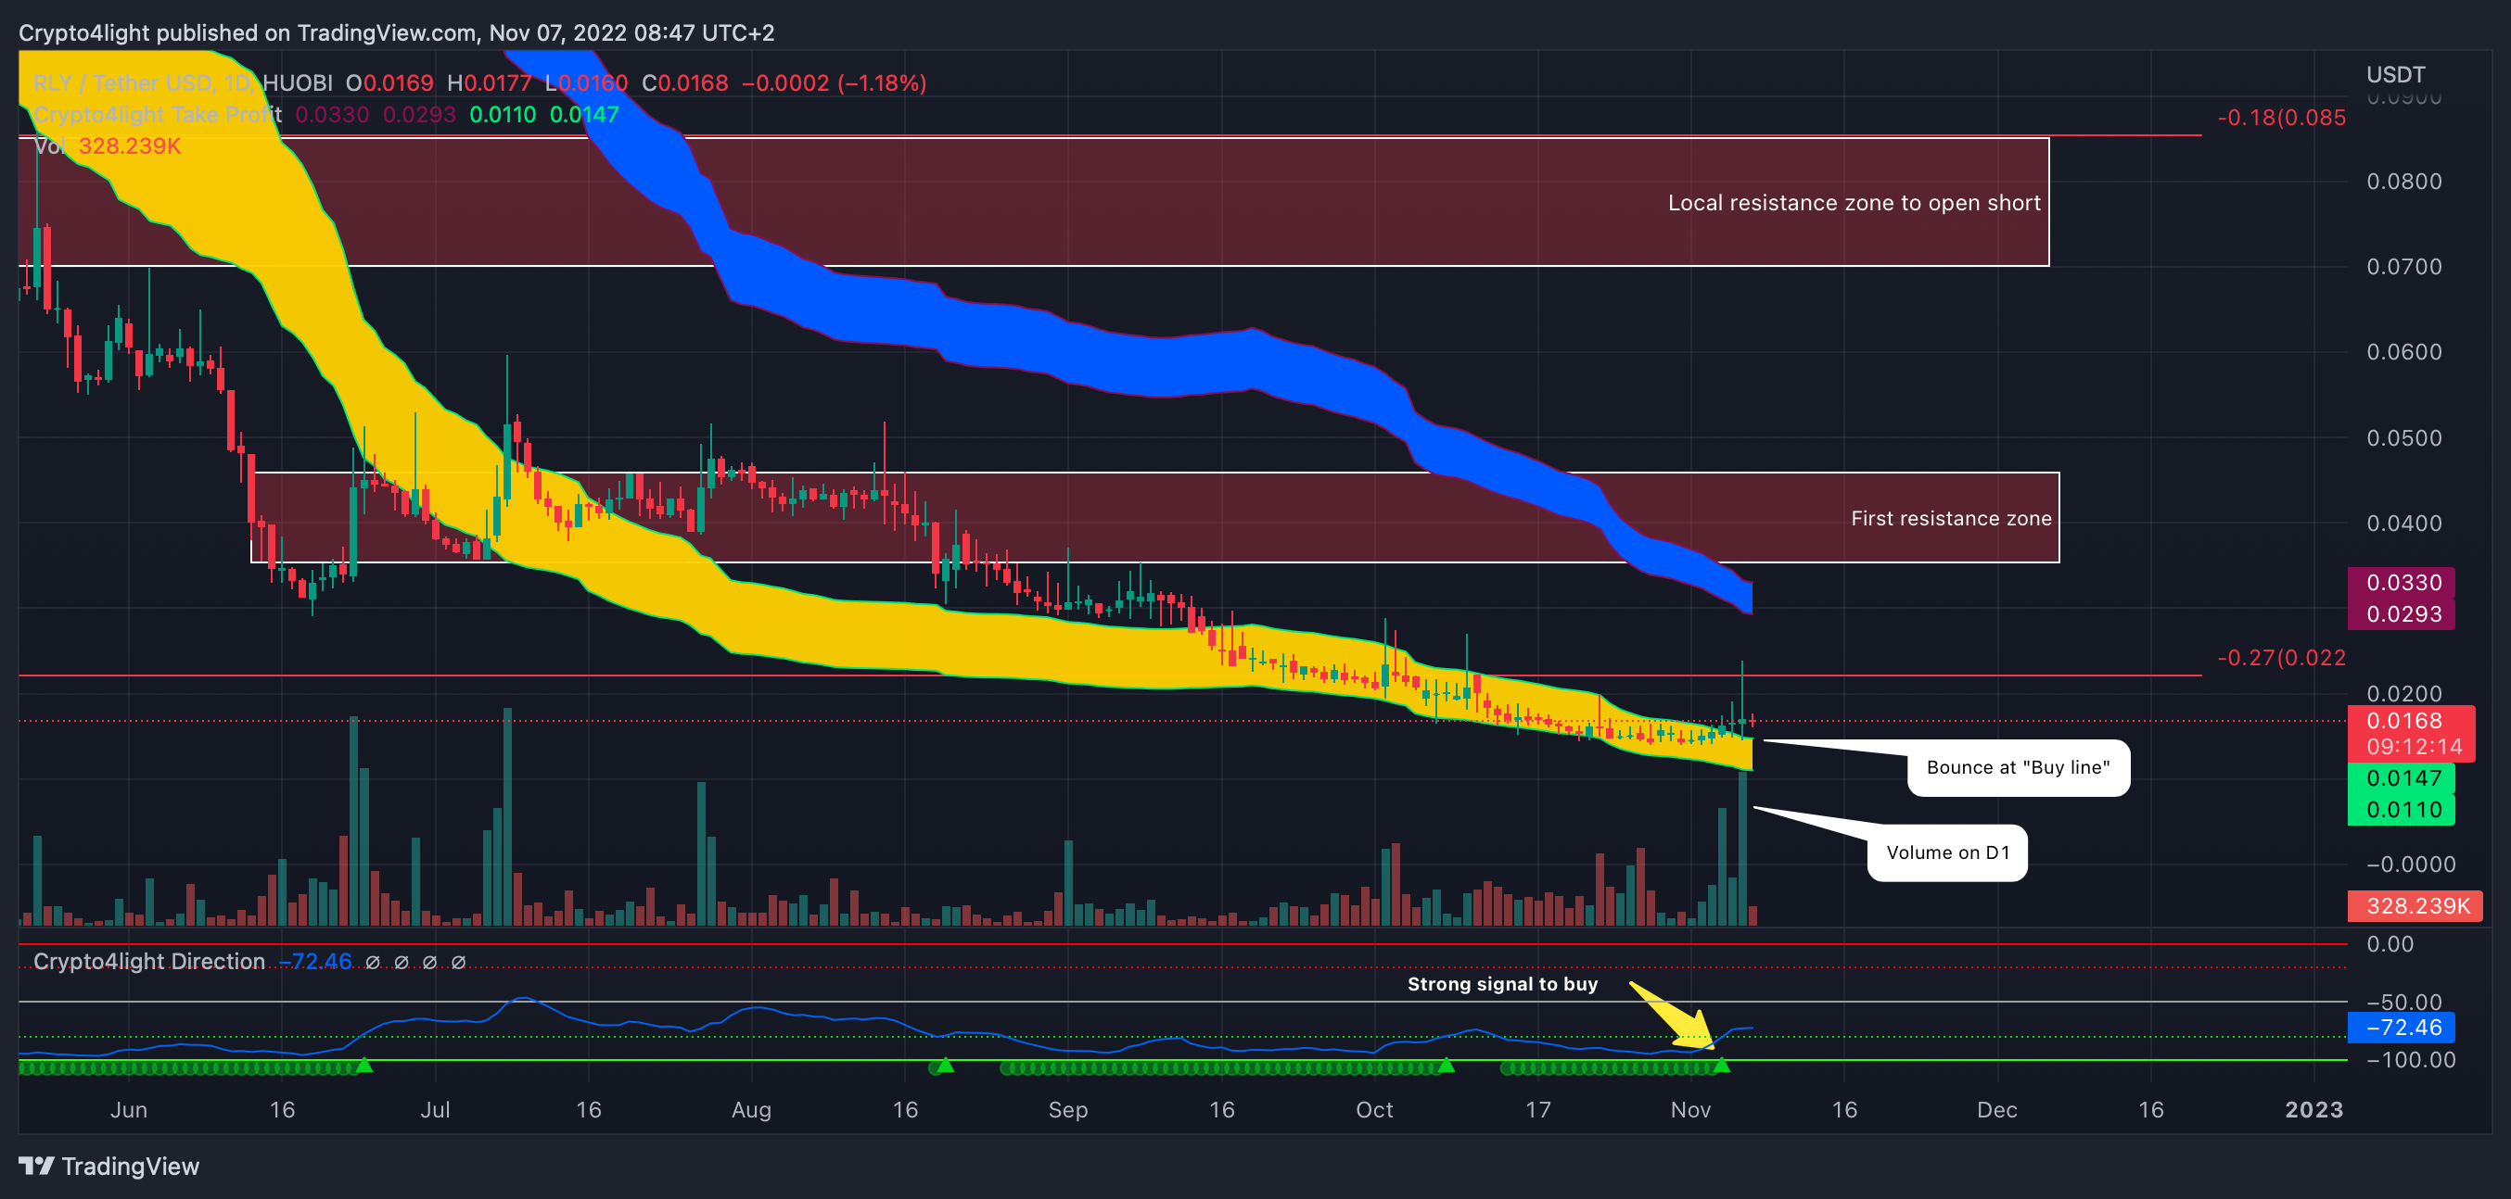
Task: Click the 0.0800 price axis tick
Action: tap(2403, 182)
